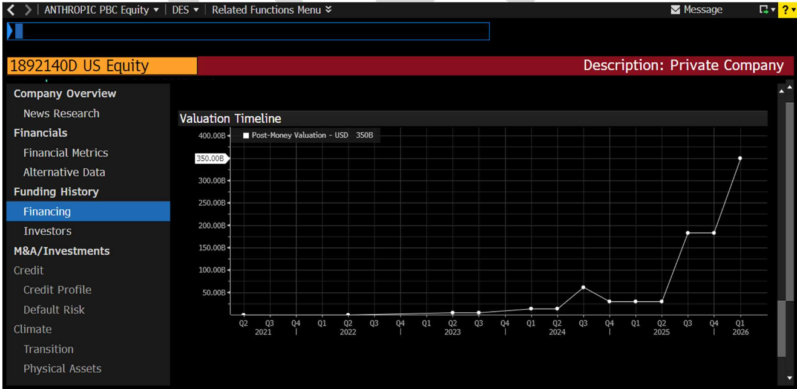The width and height of the screenshot is (797, 389).
Task: Go back with the left arrow
Action: coord(11,10)
